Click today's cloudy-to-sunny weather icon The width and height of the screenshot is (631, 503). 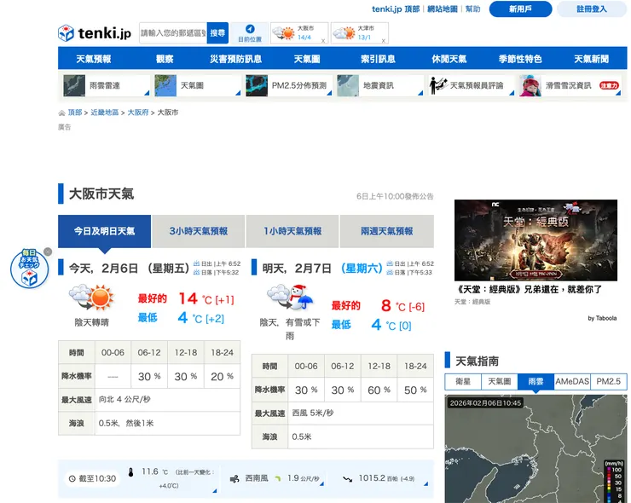pos(92,298)
